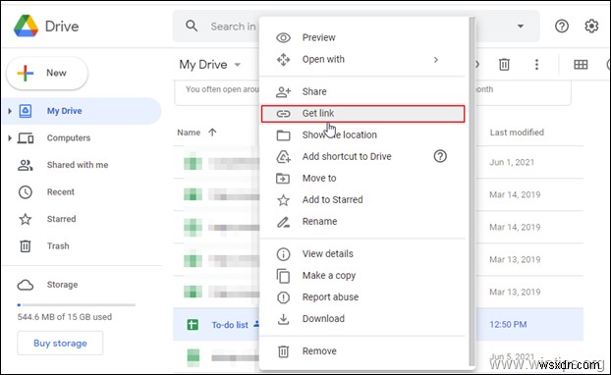Click the 544.6 MB of 15 GB used text
This screenshot has width=611, height=375.
[x=65, y=317]
